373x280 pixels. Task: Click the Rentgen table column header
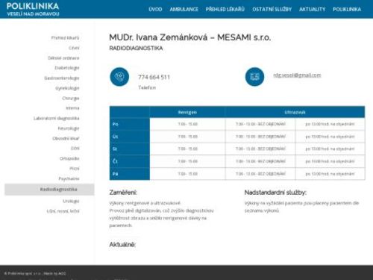(187, 112)
